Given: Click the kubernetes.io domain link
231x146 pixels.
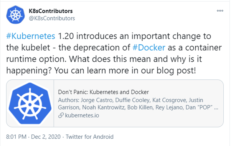Looking at the screenshot, I should [x=82, y=115].
